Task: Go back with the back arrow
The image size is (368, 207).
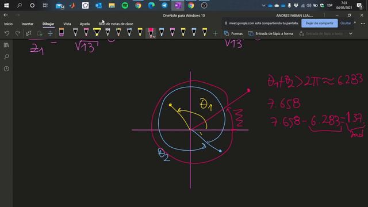Action: (6, 15)
